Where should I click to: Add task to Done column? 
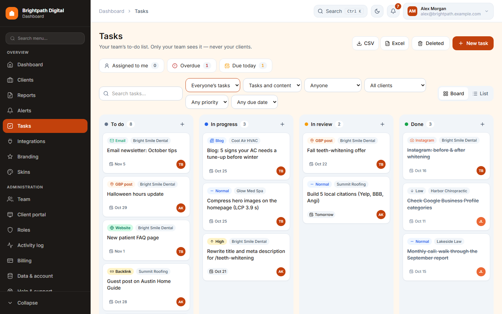click(482, 124)
